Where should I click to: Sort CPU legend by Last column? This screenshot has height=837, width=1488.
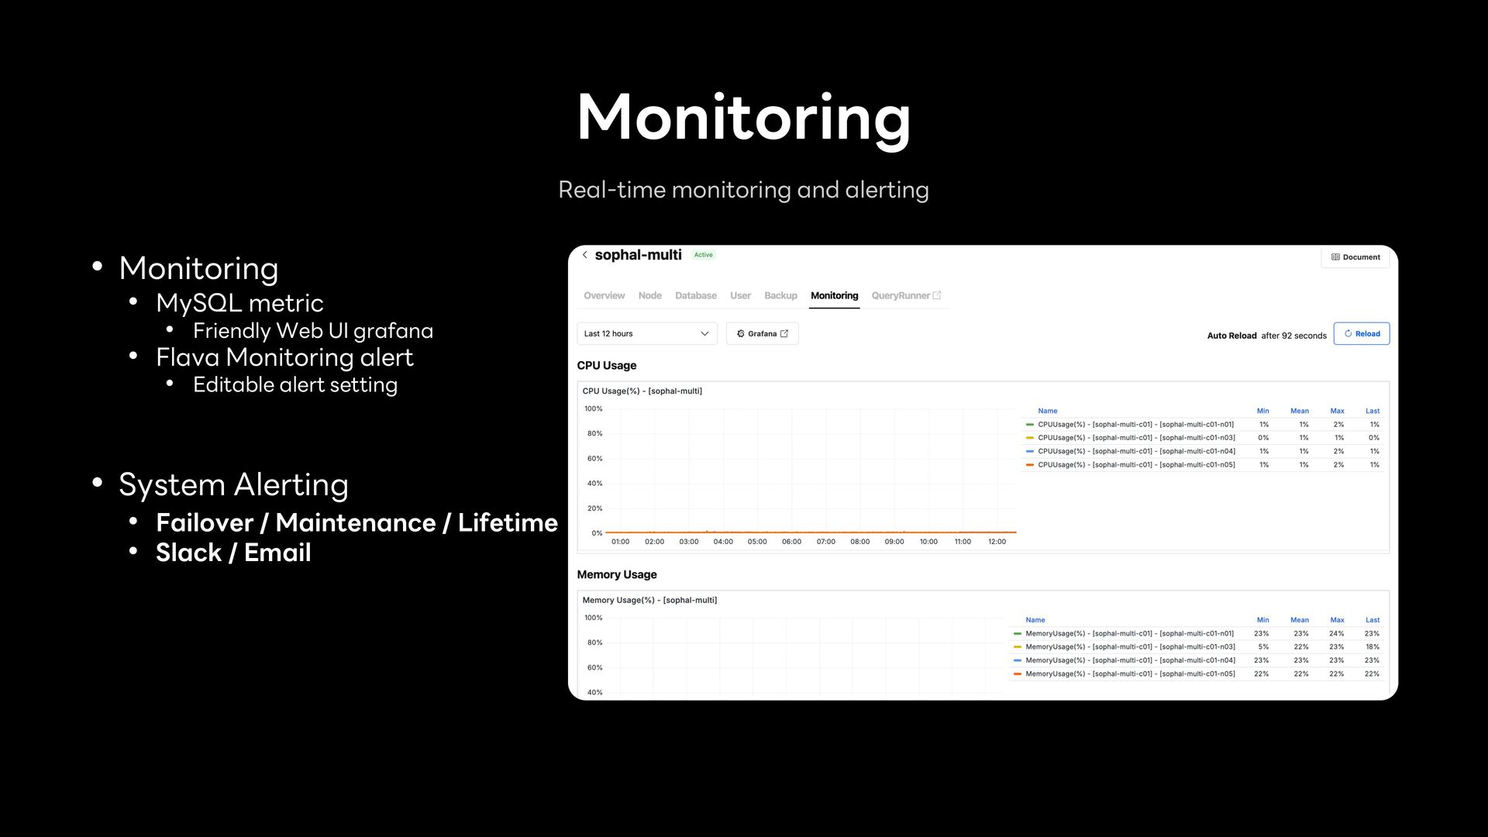[1373, 412]
